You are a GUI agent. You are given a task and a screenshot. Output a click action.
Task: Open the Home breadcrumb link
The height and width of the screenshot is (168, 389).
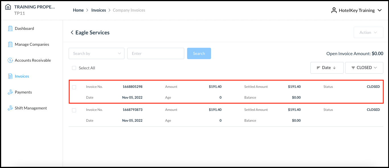pos(78,10)
